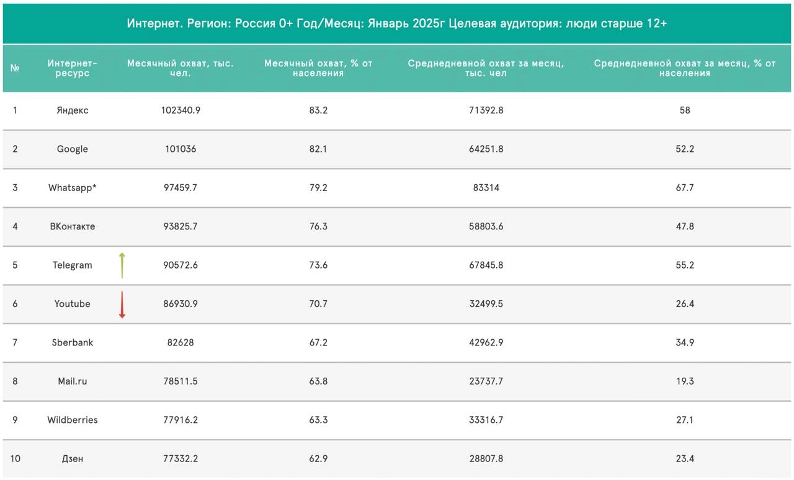The image size is (794, 480).
Task: Click the value 101036 for Google
Action: pos(181,149)
